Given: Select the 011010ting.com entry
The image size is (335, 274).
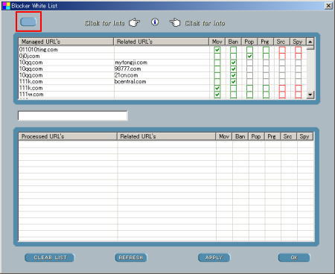Looking at the screenshot, I should pyautogui.click(x=39, y=50).
